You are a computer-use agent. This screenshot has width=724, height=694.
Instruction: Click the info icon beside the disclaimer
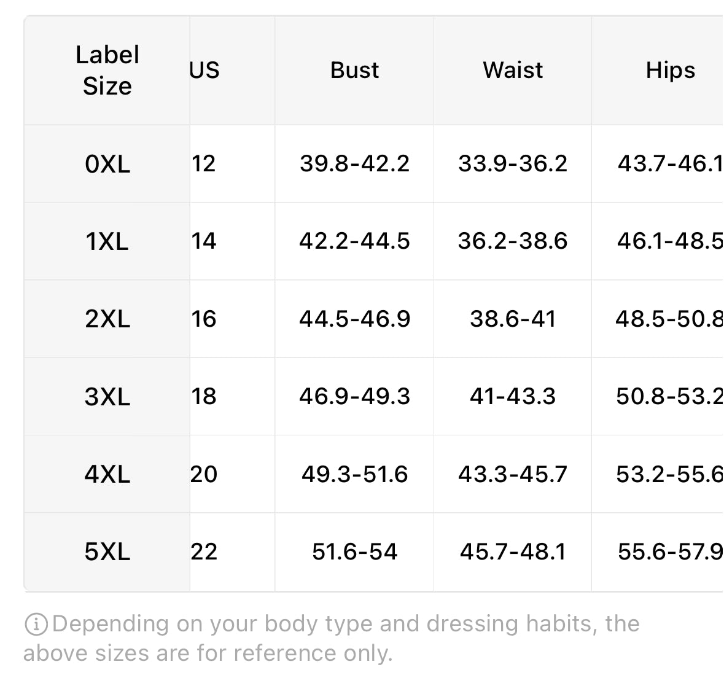click(x=36, y=624)
